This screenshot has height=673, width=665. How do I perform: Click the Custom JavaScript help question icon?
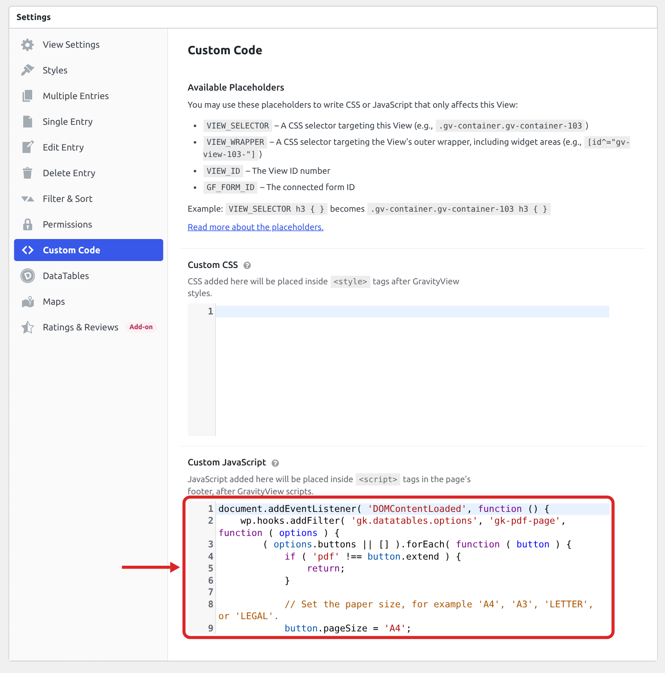[x=275, y=463]
